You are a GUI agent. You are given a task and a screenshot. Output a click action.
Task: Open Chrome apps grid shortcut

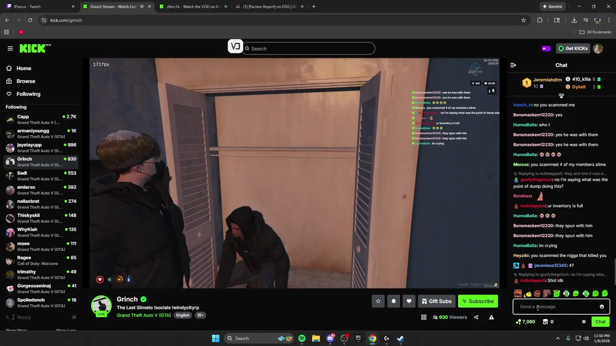click(6, 32)
